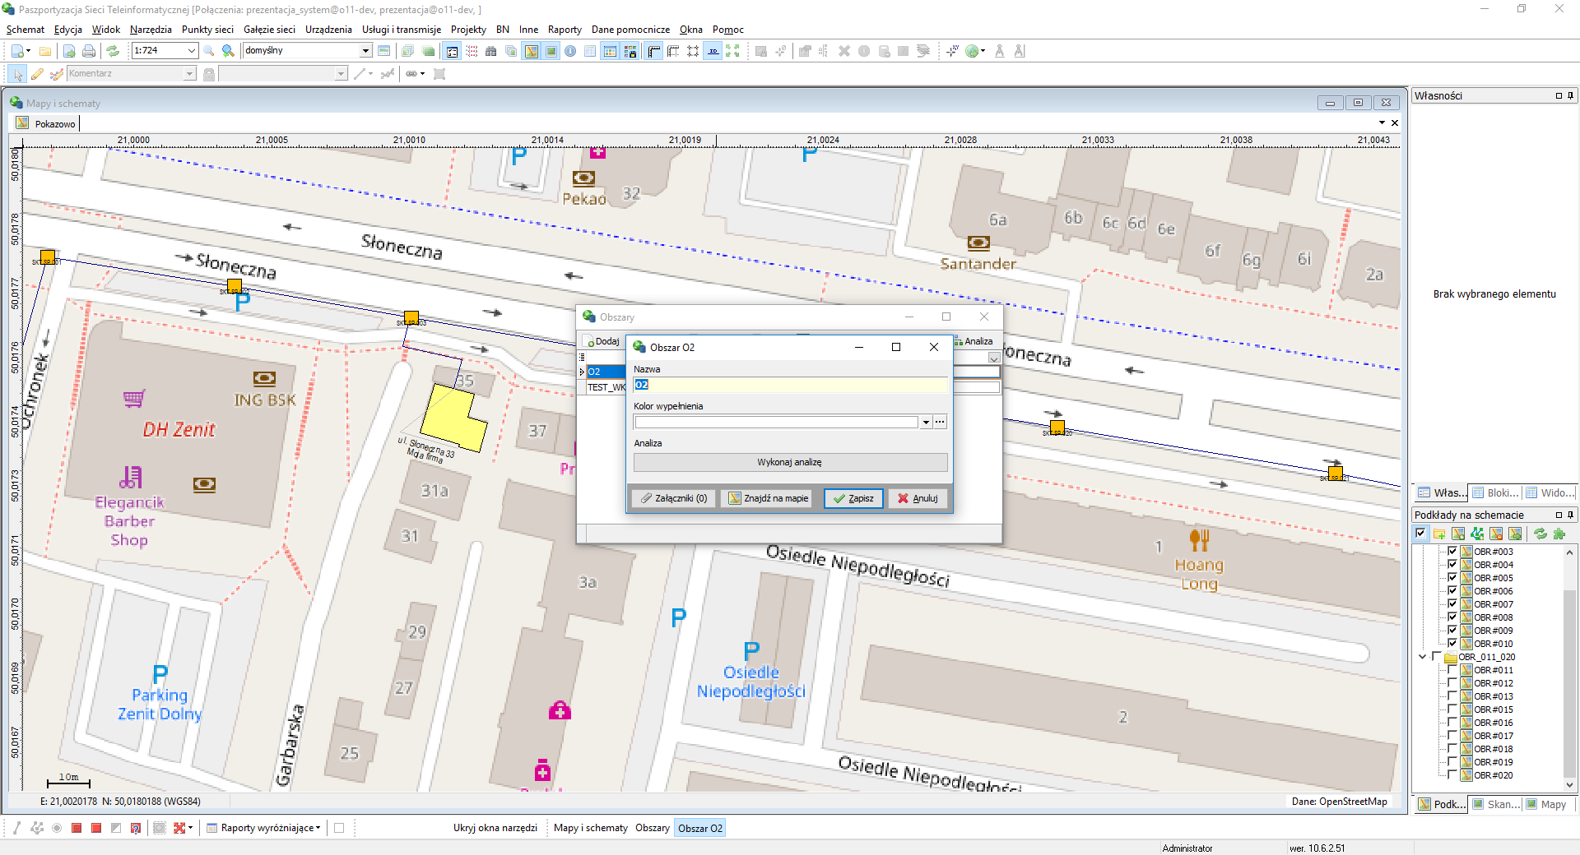Image resolution: width=1580 pixels, height=855 pixels.
Task: Click the printer icon in toolbar
Action: (89, 51)
